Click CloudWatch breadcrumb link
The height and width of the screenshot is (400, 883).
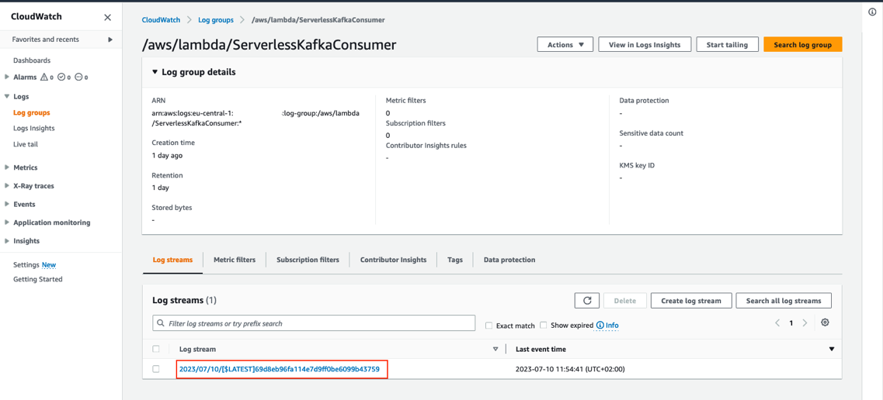pyautogui.click(x=161, y=19)
